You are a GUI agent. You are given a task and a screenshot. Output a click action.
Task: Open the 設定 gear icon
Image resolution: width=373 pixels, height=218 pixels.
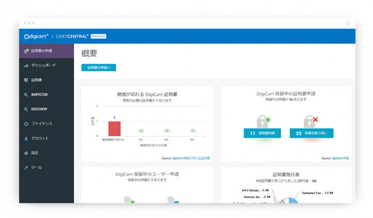(26, 153)
